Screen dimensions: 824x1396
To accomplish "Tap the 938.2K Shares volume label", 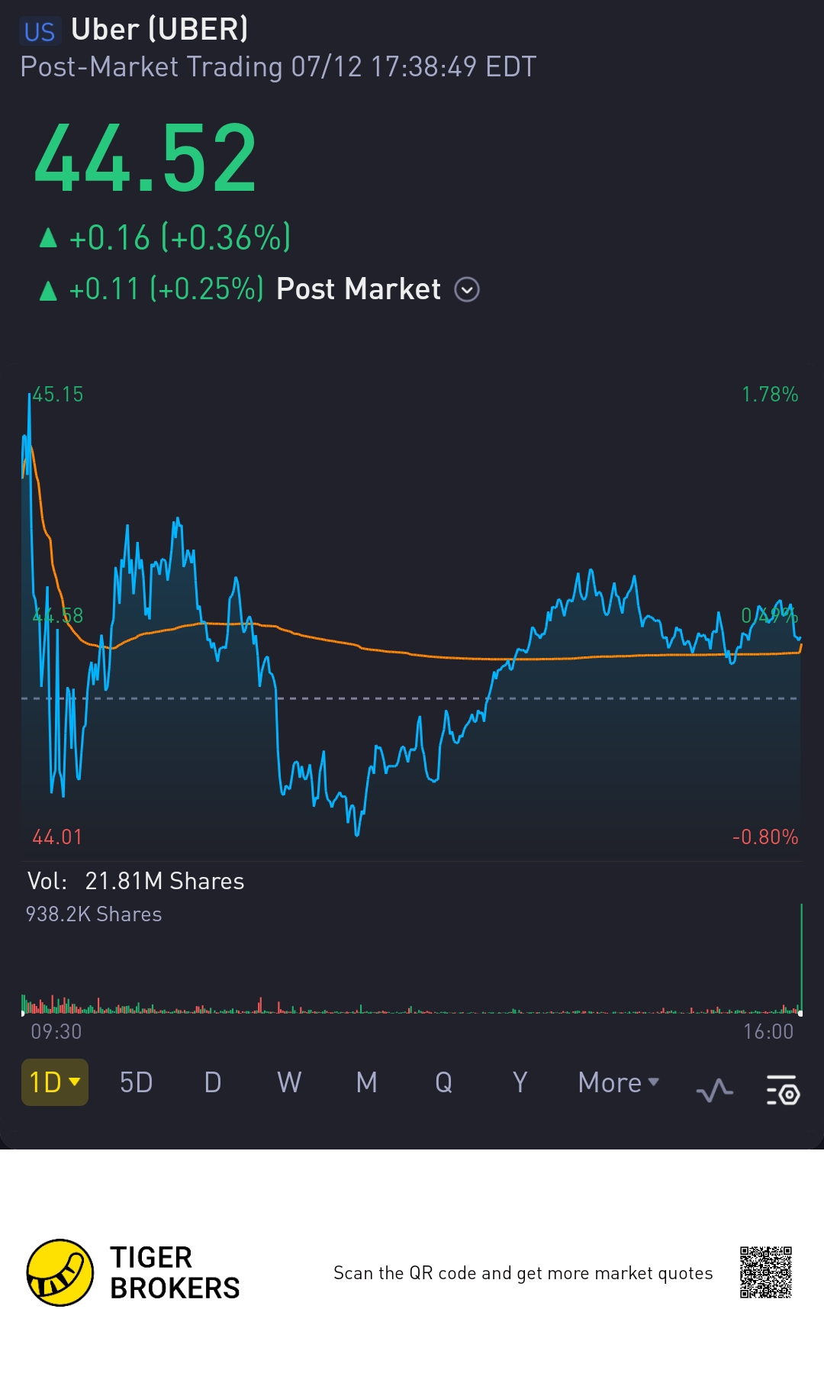I will [94, 914].
